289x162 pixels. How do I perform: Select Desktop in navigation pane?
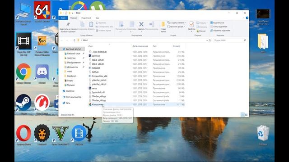pyautogui.click(x=73, y=54)
